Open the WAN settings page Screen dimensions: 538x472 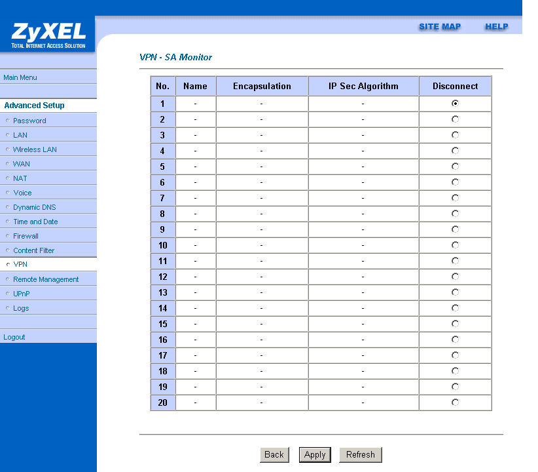(x=22, y=164)
